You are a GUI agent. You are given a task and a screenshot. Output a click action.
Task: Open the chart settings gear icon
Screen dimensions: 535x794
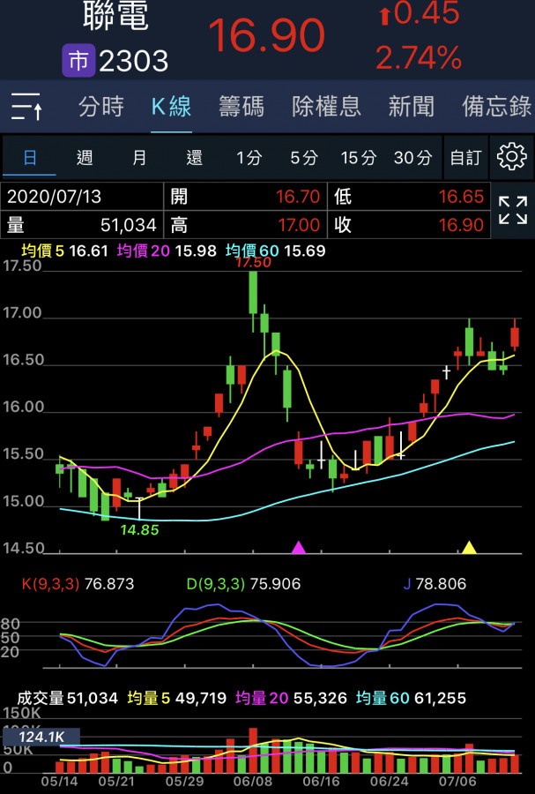pos(512,157)
